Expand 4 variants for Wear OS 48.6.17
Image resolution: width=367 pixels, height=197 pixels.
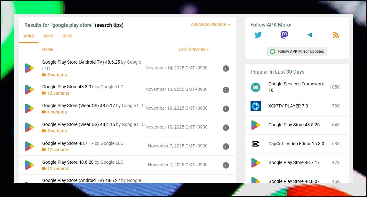[57, 112]
